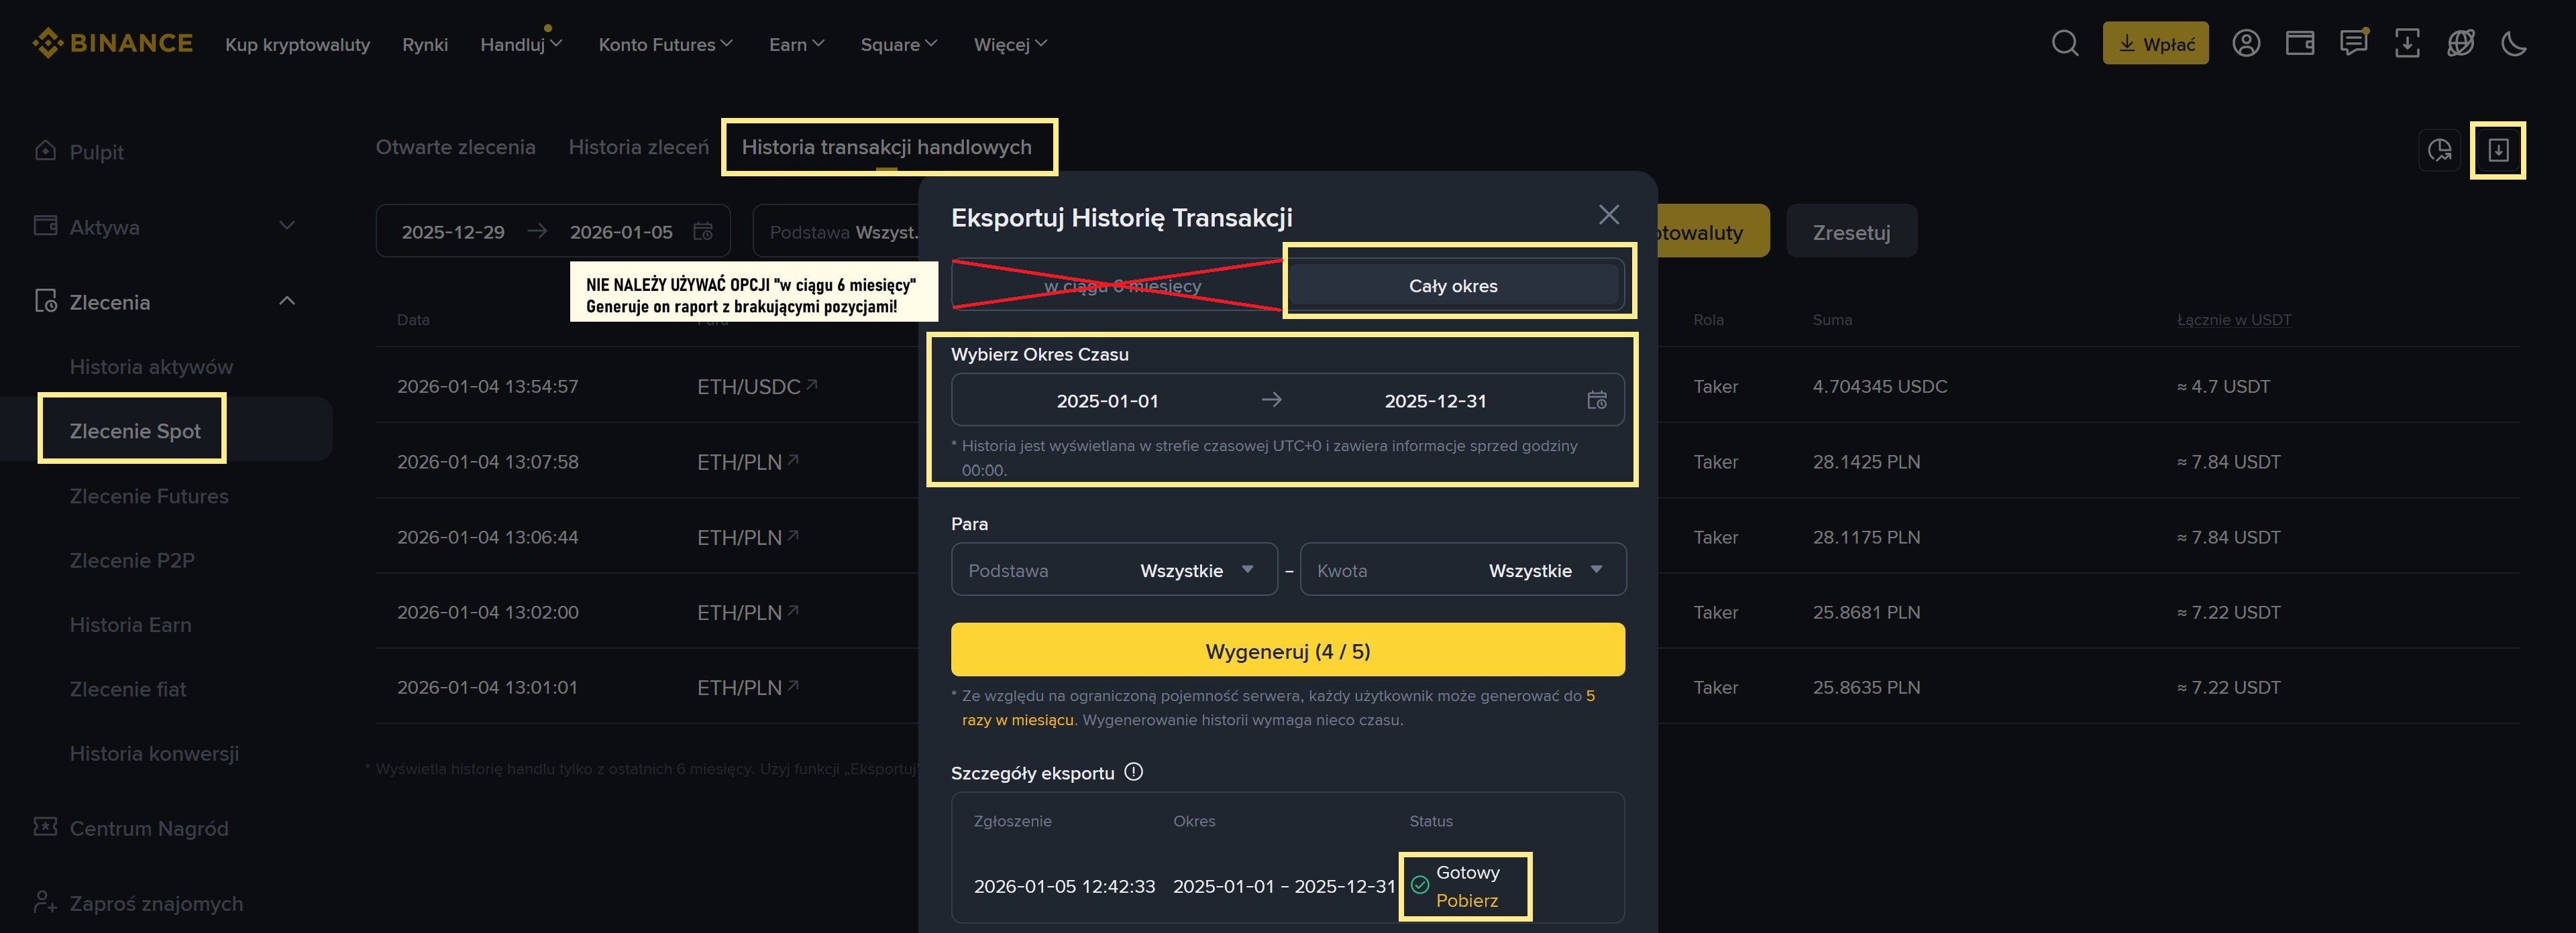Select the 'Cały okres' time range option

pyautogui.click(x=1453, y=286)
